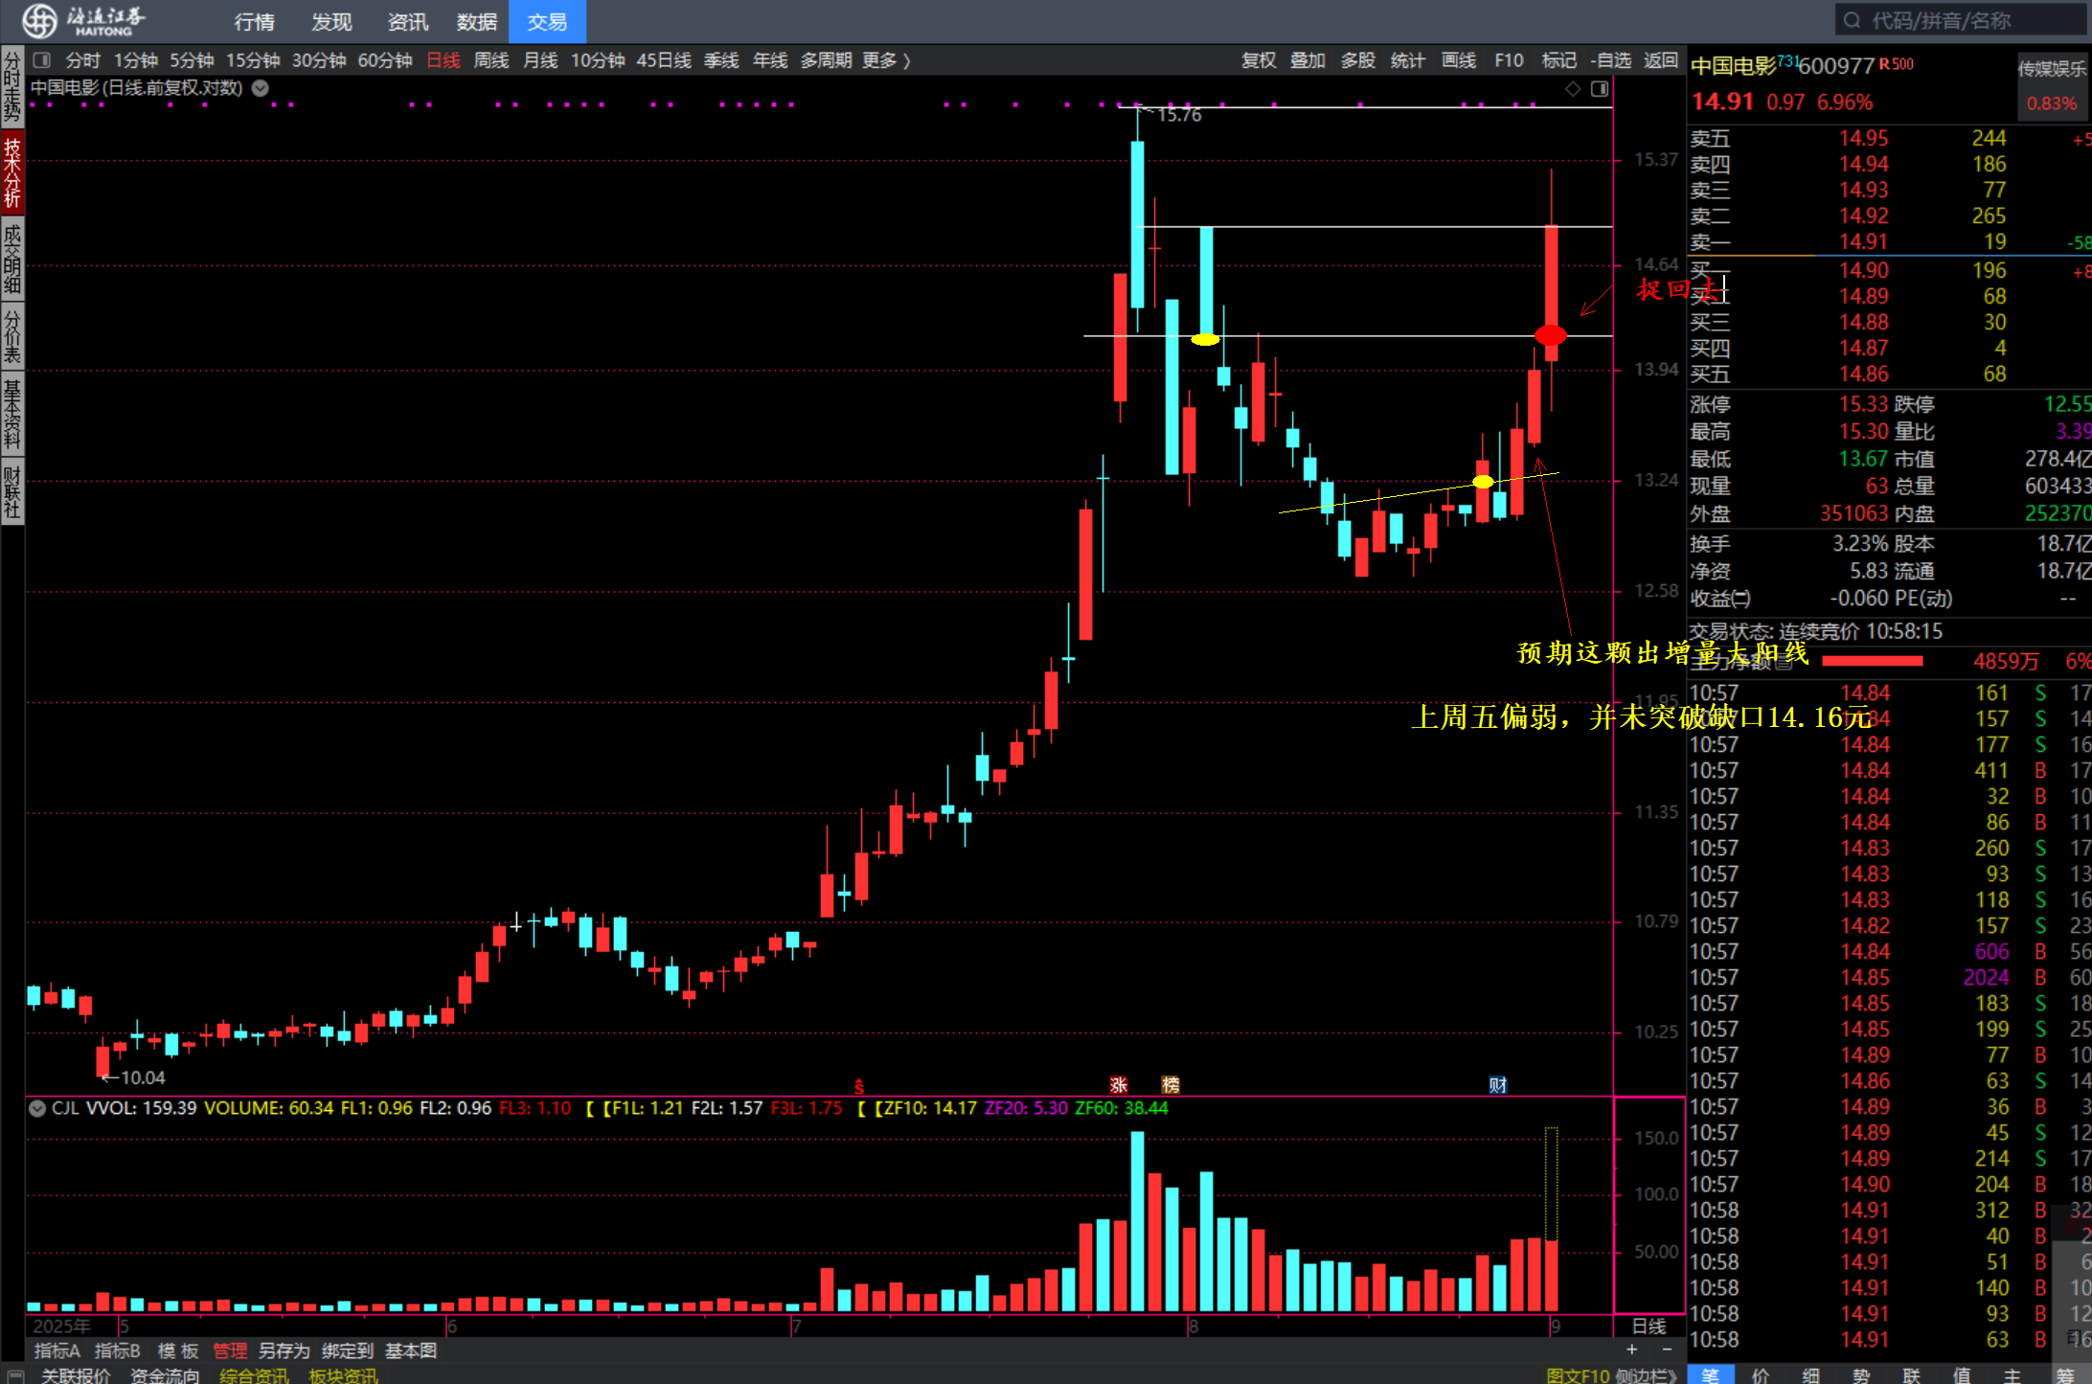Select the 指标A button
2092x1384 pixels.
(x=57, y=1350)
